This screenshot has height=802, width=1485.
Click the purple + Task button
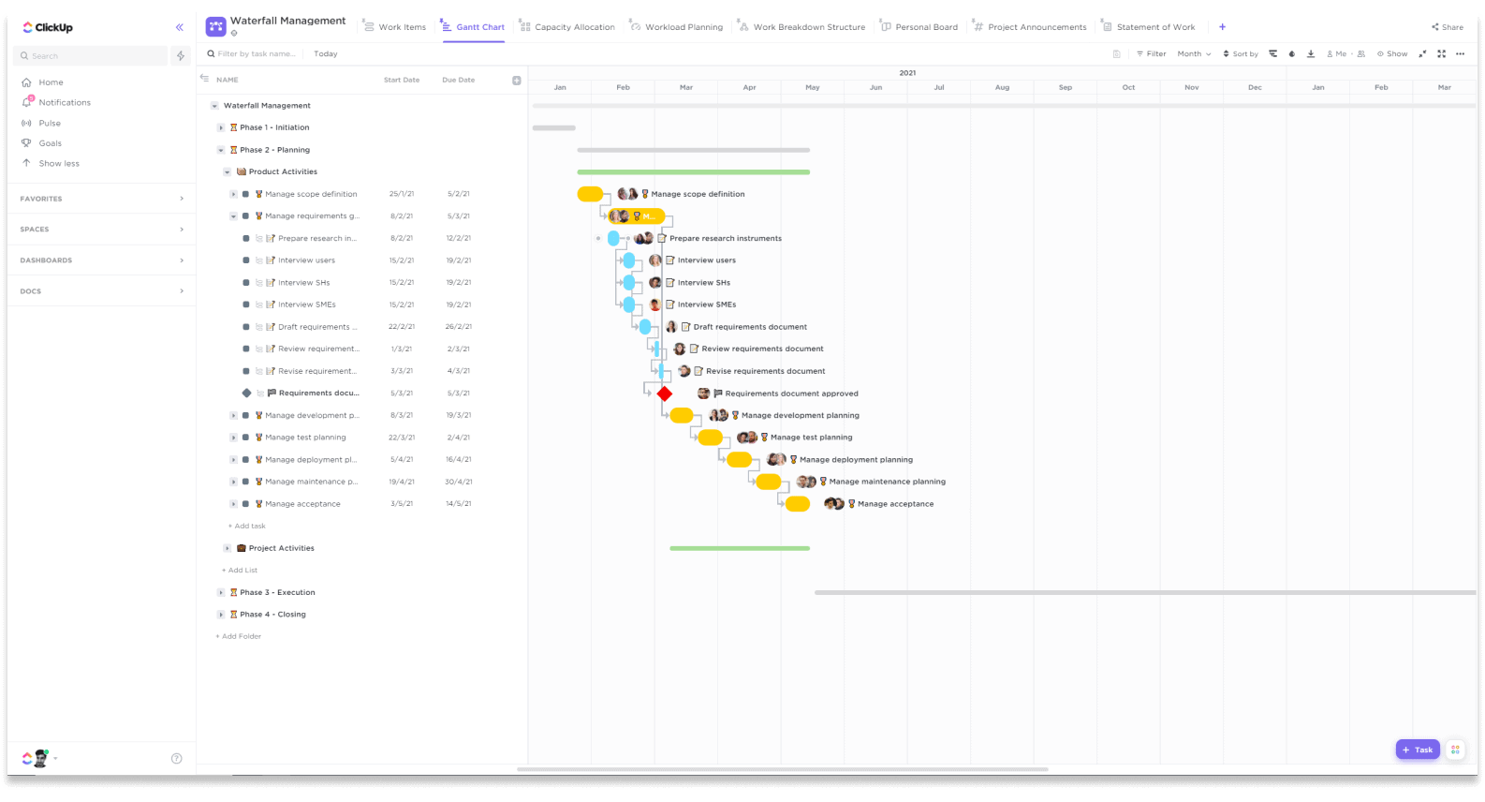click(x=1418, y=750)
